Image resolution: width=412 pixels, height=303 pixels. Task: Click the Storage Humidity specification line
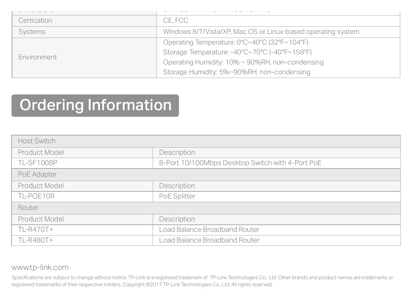tap(237, 72)
